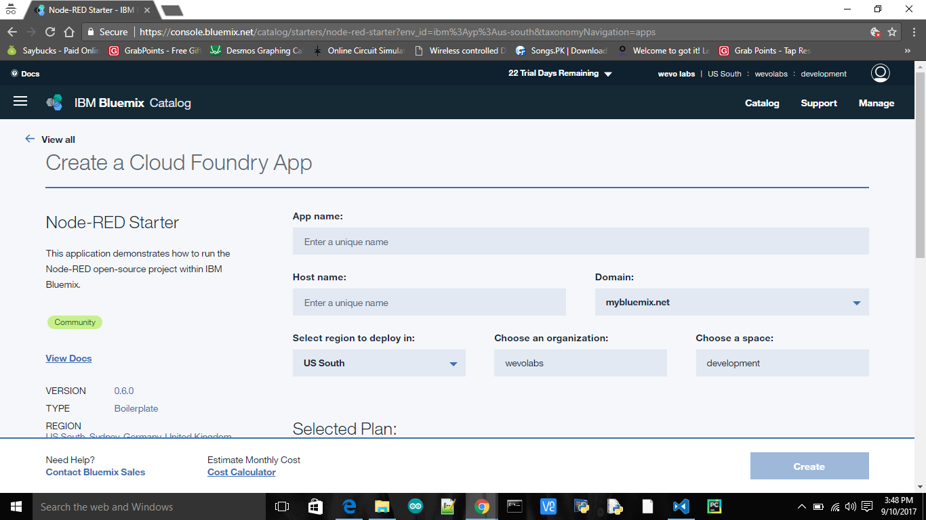Image resolution: width=926 pixels, height=520 pixels.
Task: Bookmark the page with the star icon
Action: [x=893, y=31]
